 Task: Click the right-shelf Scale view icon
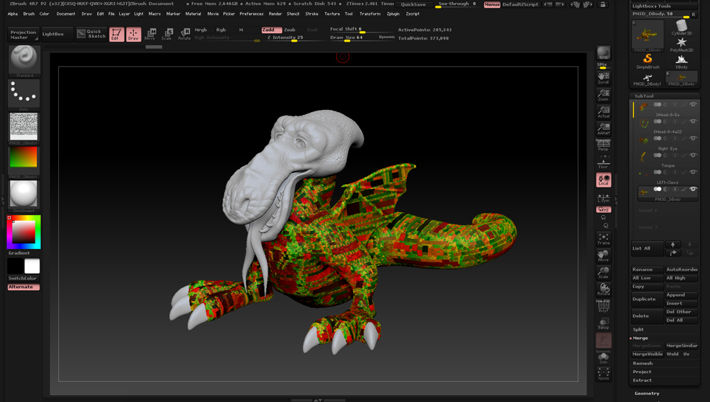click(604, 273)
